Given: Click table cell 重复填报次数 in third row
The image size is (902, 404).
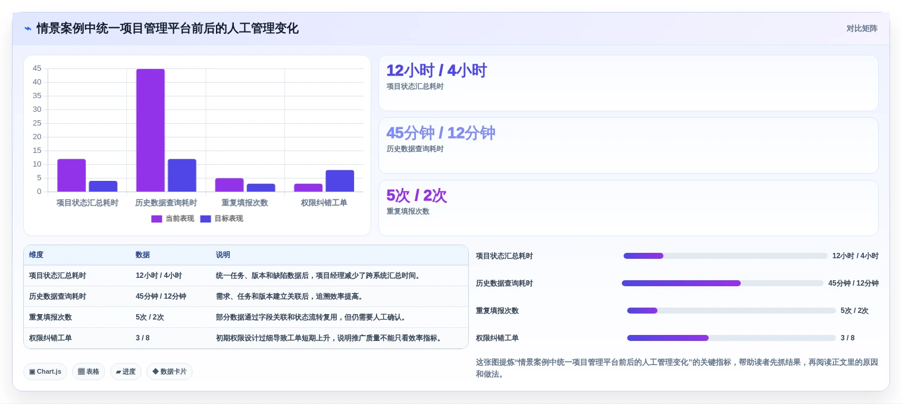Looking at the screenshot, I should (51, 317).
